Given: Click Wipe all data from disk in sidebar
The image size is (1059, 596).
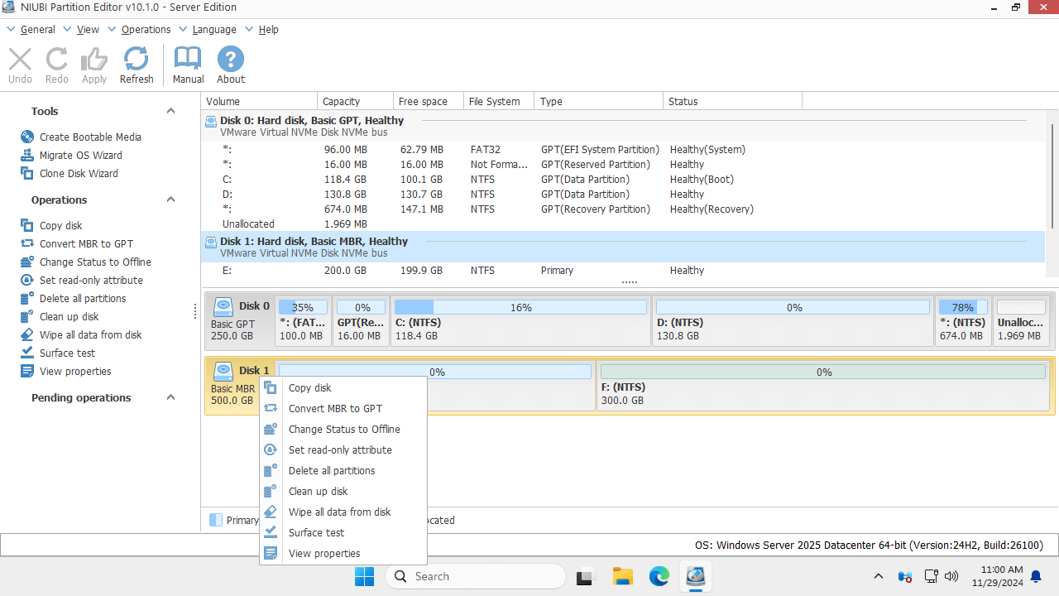Looking at the screenshot, I should [90, 335].
